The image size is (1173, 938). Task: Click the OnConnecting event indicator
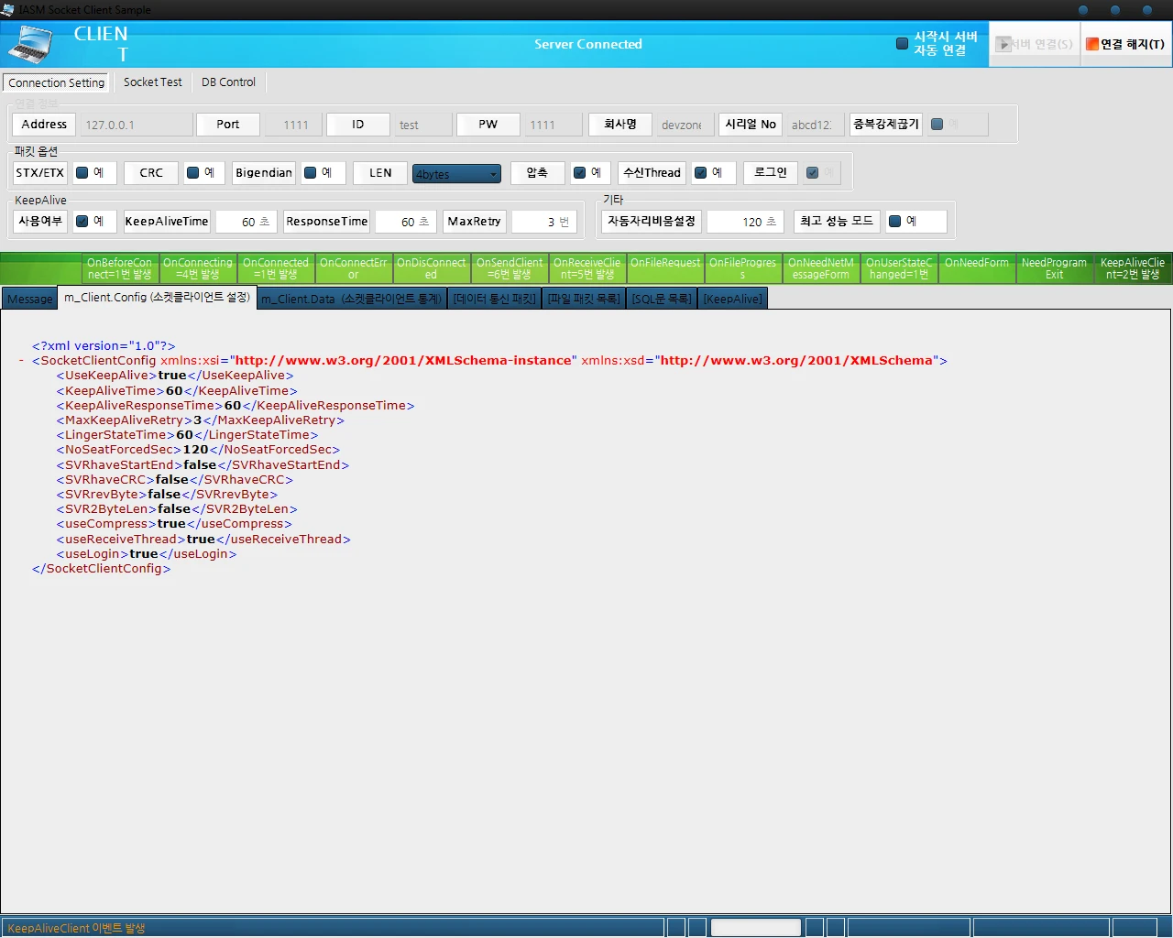tap(198, 268)
